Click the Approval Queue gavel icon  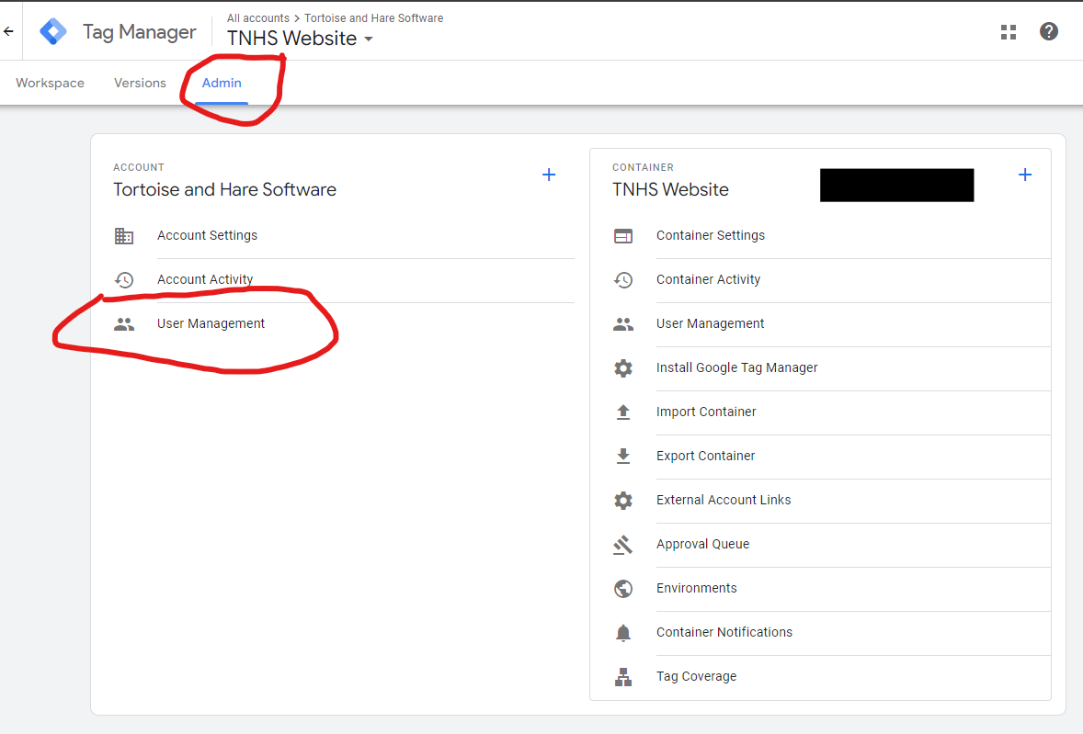pos(624,544)
